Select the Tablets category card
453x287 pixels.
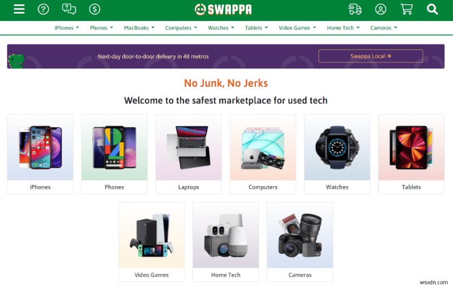(x=412, y=154)
